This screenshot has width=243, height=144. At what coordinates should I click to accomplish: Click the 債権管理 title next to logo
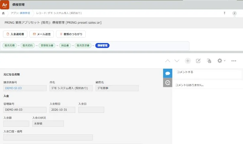coord(19,5)
